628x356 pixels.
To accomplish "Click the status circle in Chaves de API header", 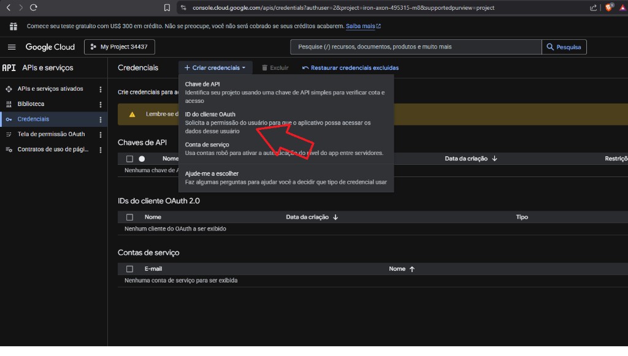I will coord(142,159).
